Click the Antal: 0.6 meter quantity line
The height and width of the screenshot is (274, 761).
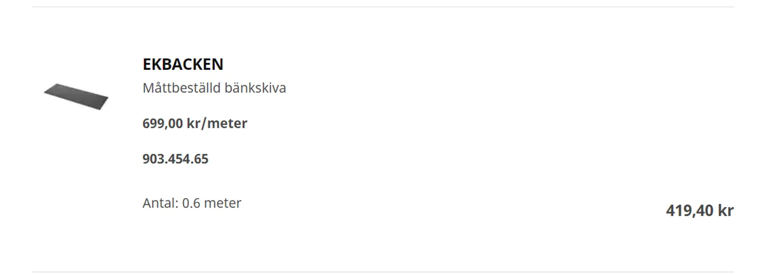pyautogui.click(x=192, y=203)
